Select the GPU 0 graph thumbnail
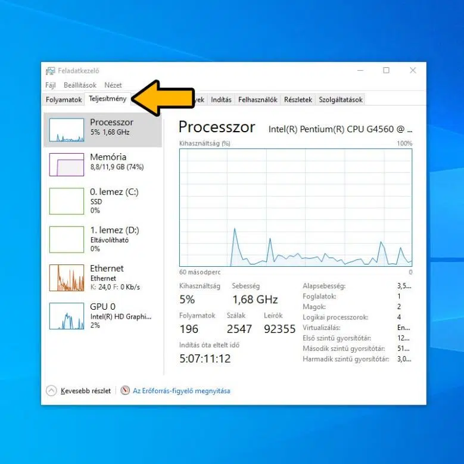The height and width of the screenshot is (464, 464). click(x=67, y=316)
